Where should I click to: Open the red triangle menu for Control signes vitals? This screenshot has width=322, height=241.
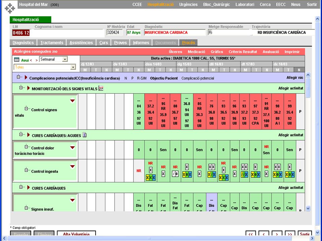pyautogui.click(x=72, y=101)
